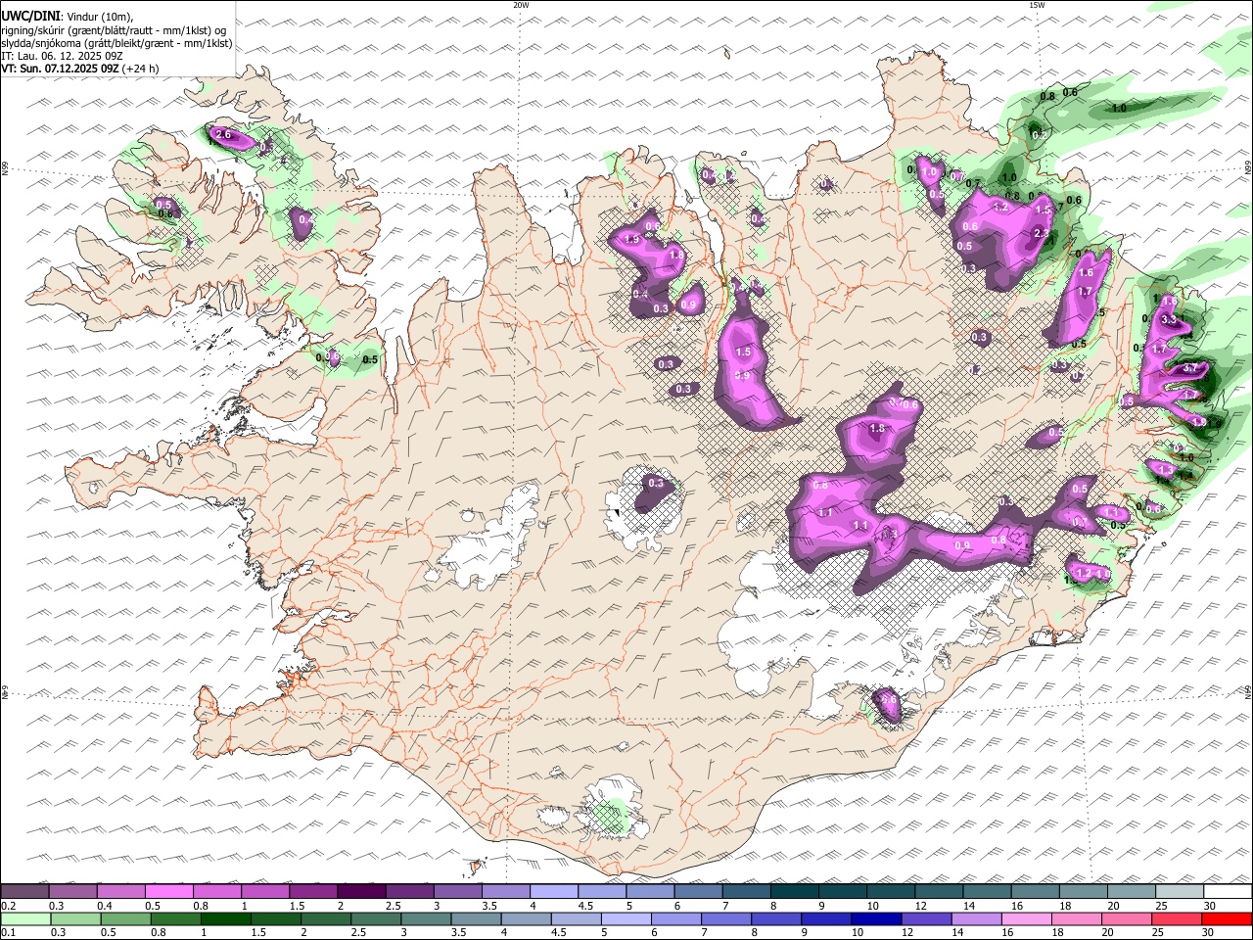
Task: Click the pale green rain swatch for 0.1
Action: pyautogui.click(x=25, y=919)
